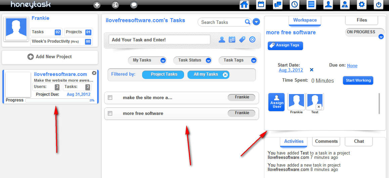Image resolution: width=389 pixels, height=178 pixels.
Task: Click the blank project thumbnail image
Action: [x=18, y=85]
